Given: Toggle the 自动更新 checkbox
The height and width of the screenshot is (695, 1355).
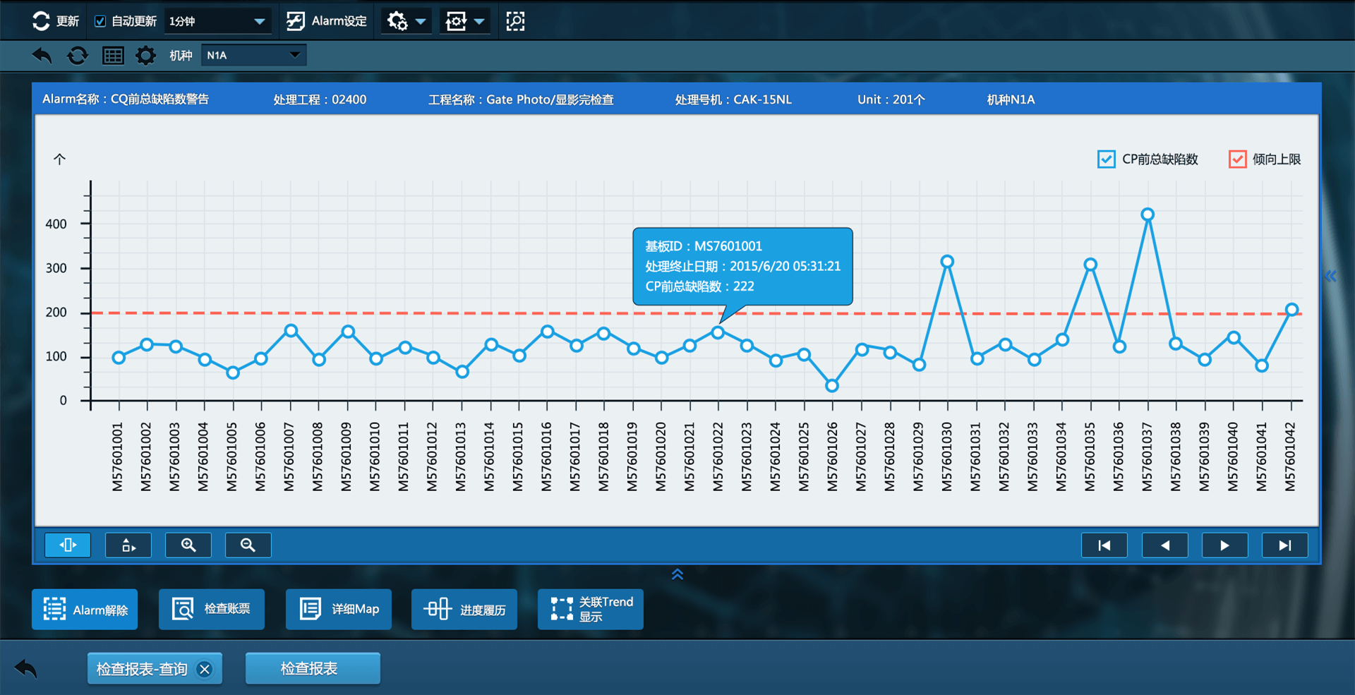Looking at the screenshot, I should tap(100, 21).
